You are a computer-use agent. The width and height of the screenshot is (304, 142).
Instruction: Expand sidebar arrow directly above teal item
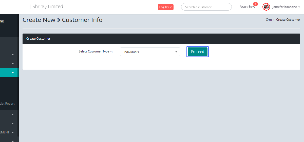[13, 64]
